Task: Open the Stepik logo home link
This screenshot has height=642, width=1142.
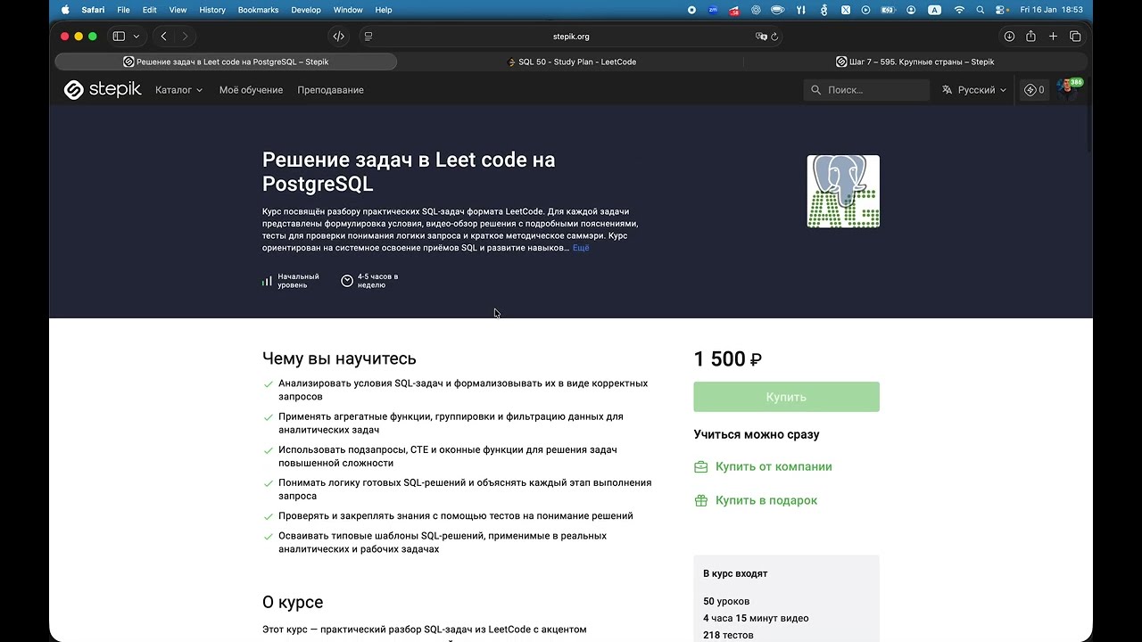Action: click(102, 90)
